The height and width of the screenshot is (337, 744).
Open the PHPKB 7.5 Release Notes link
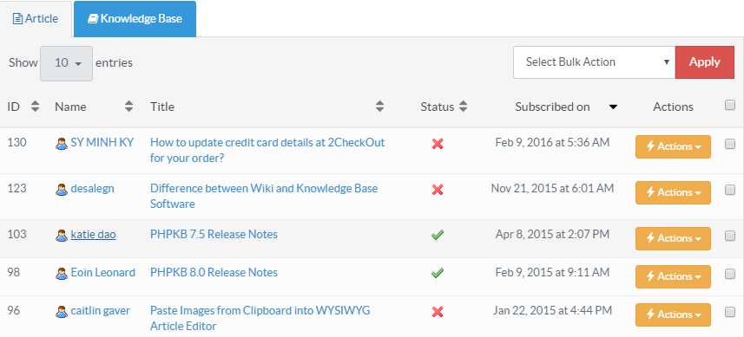tap(214, 234)
